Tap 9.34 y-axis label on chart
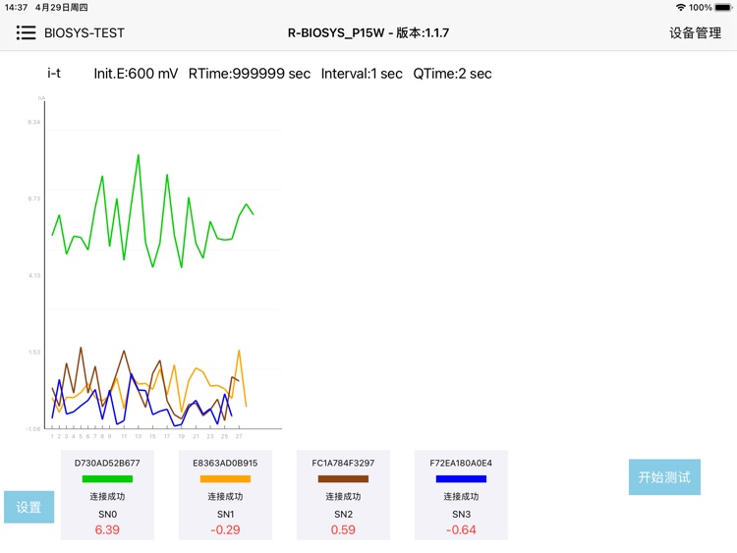737x553 pixels. click(33, 122)
